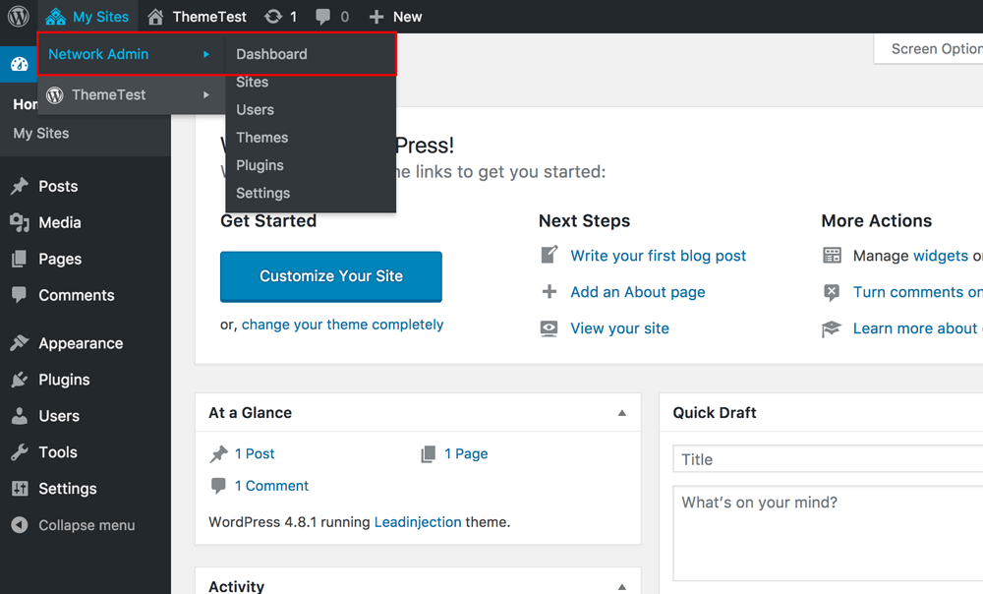983x594 pixels.
Task: Open the My Sites houses icon
Action: (x=56, y=17)
